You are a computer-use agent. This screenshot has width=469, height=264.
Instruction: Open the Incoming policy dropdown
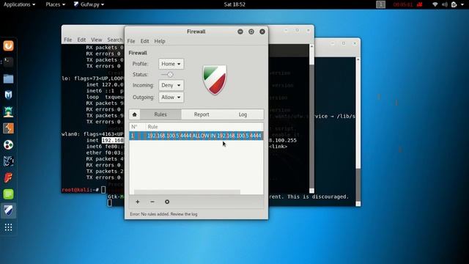pyautogui.click(x=171, y=85)
